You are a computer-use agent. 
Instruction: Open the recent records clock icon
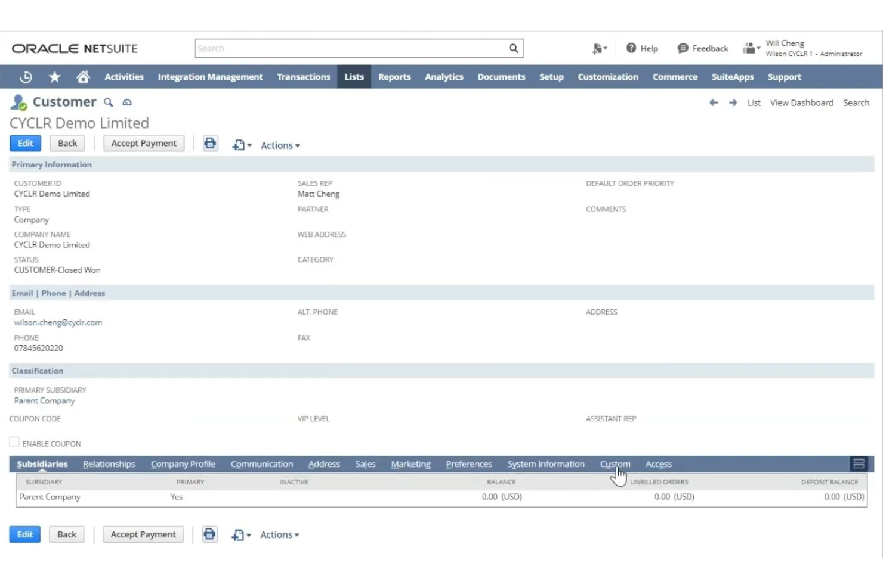tap(26, 76)
